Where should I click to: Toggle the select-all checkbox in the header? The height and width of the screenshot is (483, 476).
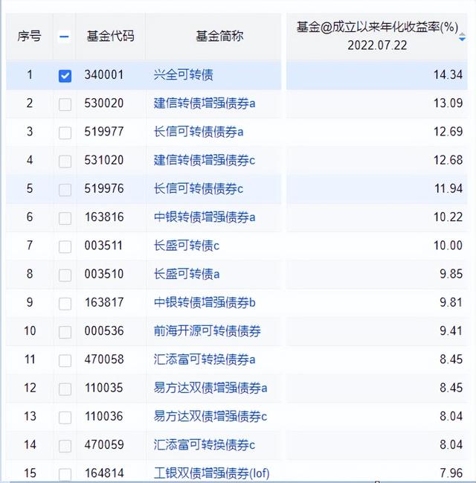click(x=64, y=36)
